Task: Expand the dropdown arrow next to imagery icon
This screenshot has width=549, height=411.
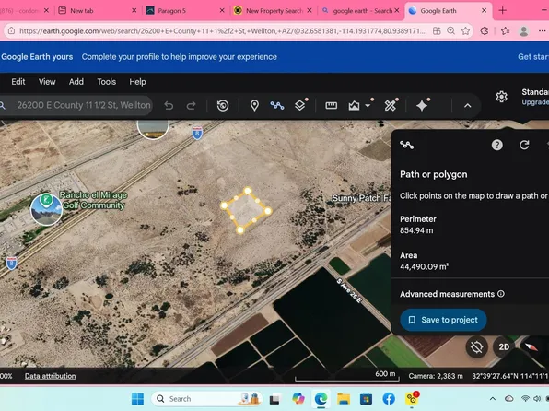Action: pyautogui.click(x=368, y=106)
